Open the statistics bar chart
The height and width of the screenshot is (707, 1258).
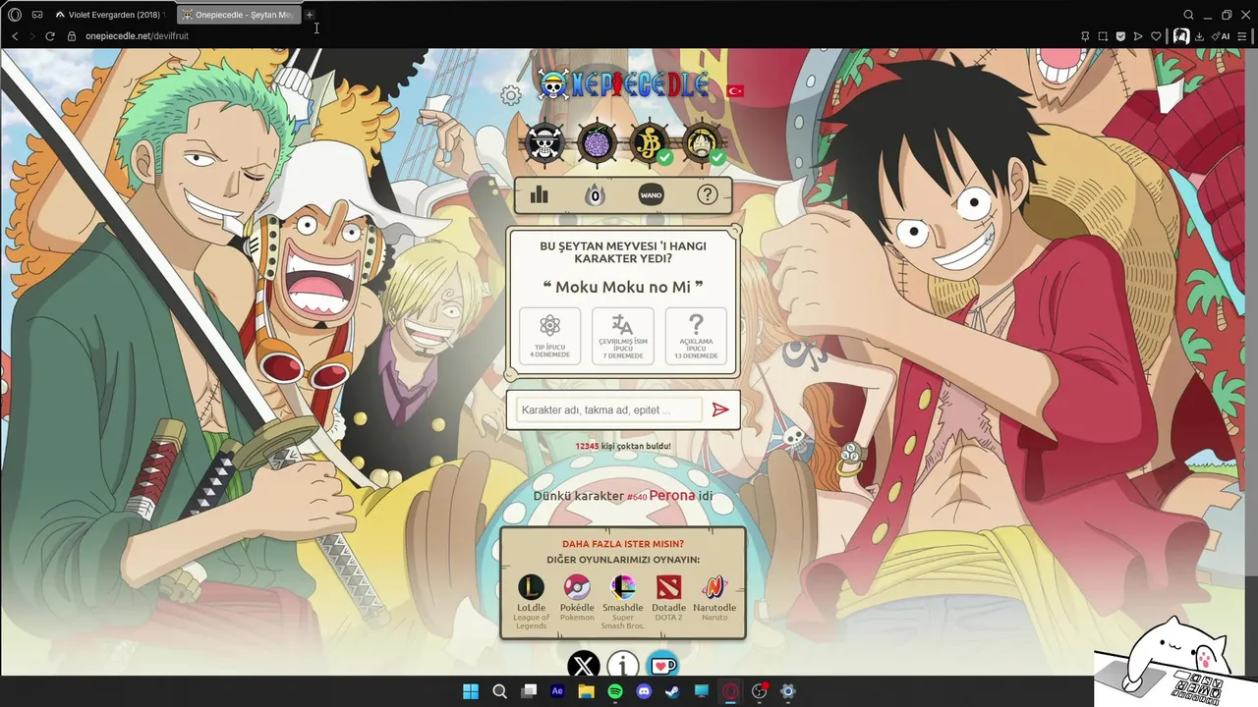(539, 194)
